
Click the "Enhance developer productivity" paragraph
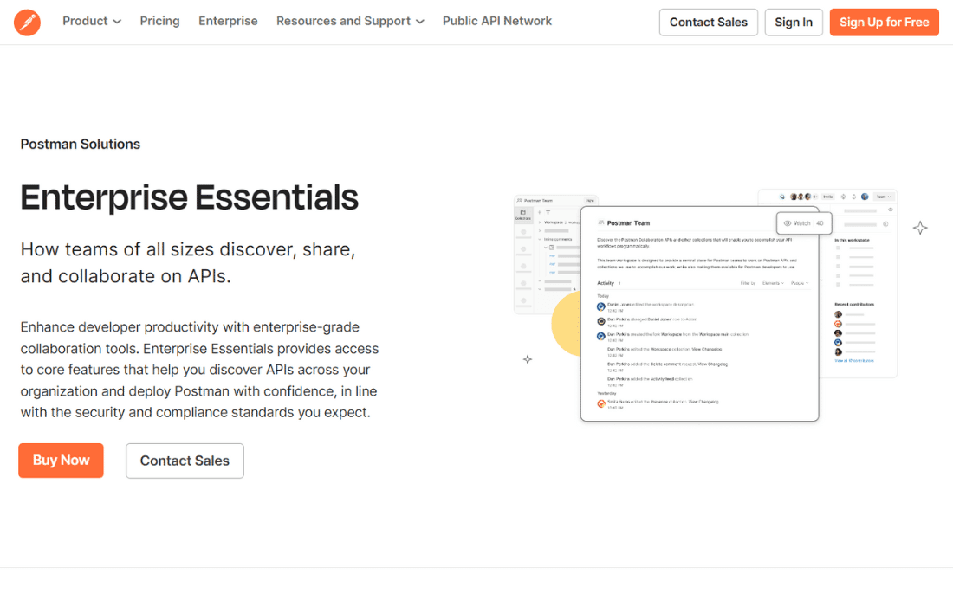(199, 370)
